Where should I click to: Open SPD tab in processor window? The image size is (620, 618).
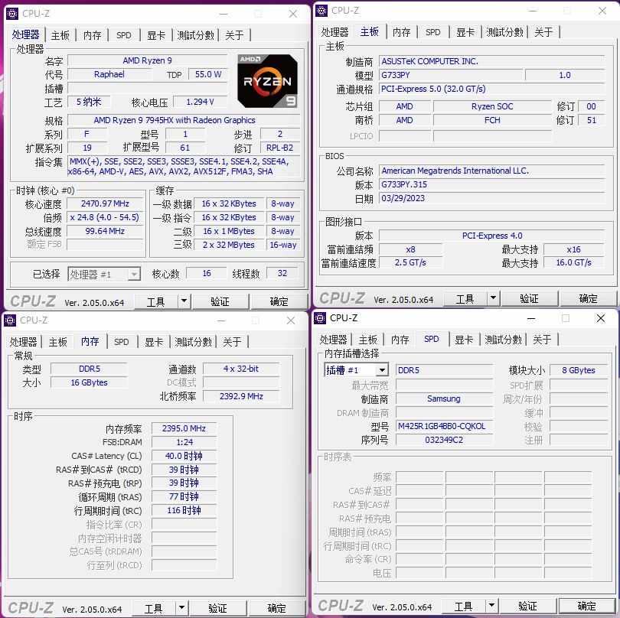pos(124,35)
